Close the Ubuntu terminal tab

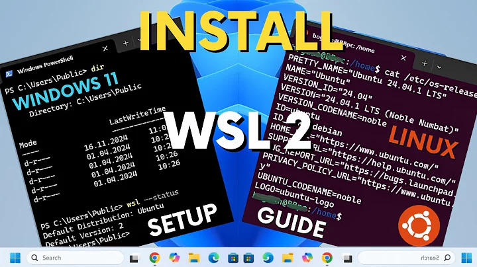tap(403, 58)
